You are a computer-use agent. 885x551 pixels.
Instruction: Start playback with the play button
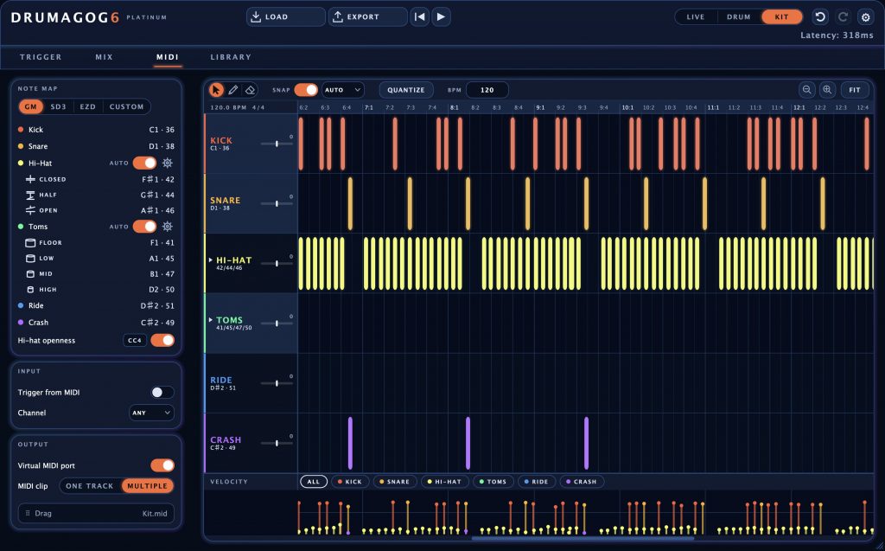442,17
